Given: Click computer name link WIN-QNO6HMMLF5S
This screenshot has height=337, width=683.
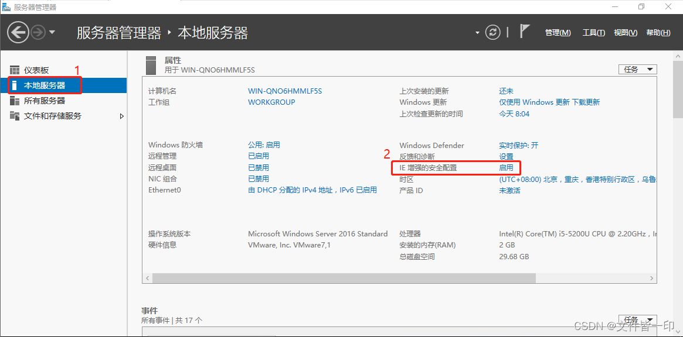Looking at the screenshot, I should (285, 91).
